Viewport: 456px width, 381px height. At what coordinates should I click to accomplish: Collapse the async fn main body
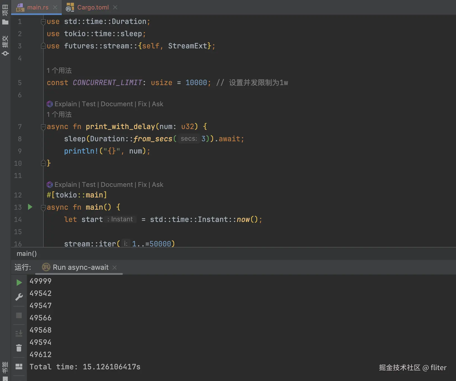point(43,207)
